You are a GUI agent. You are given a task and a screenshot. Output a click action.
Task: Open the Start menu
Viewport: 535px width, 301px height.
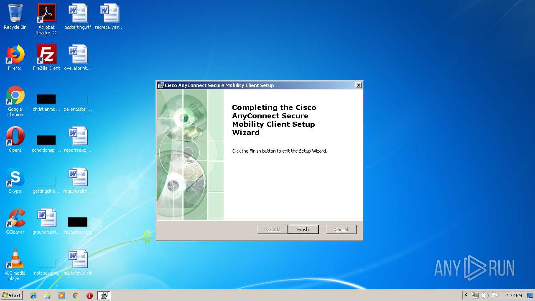click(x=12, y=296)
